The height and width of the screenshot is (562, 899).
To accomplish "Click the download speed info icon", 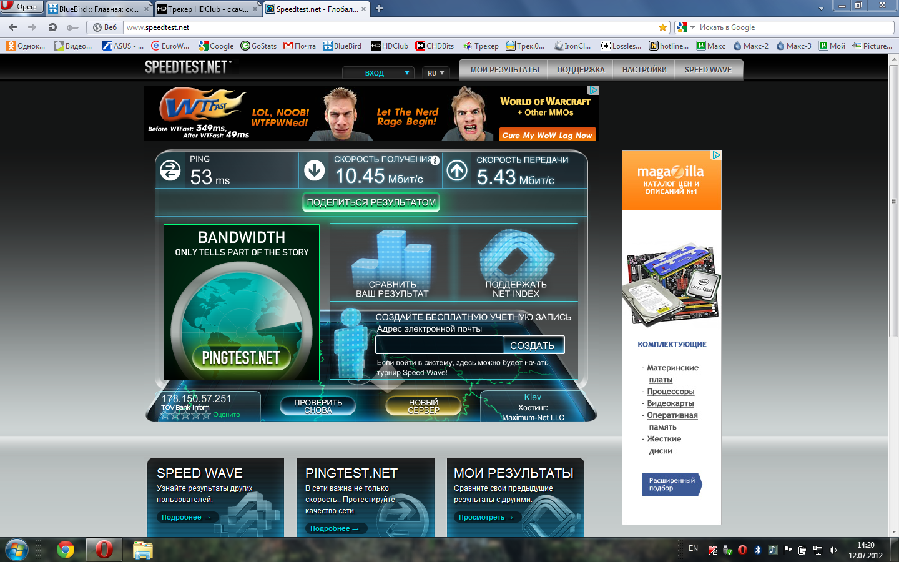I will point(435,160).
